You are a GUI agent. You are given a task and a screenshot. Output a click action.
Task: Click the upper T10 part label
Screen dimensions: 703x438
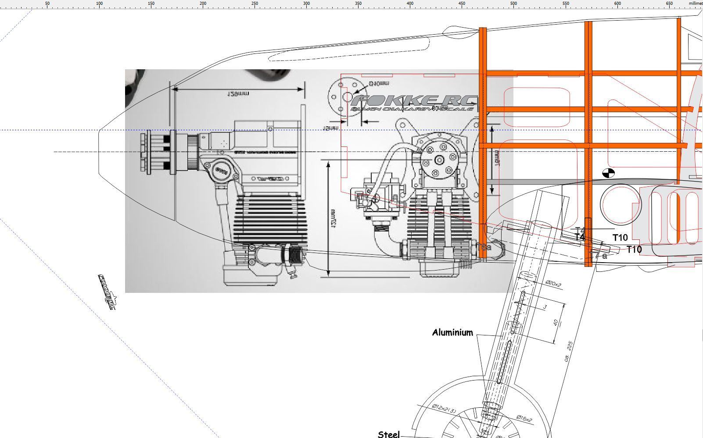[620, 238]
